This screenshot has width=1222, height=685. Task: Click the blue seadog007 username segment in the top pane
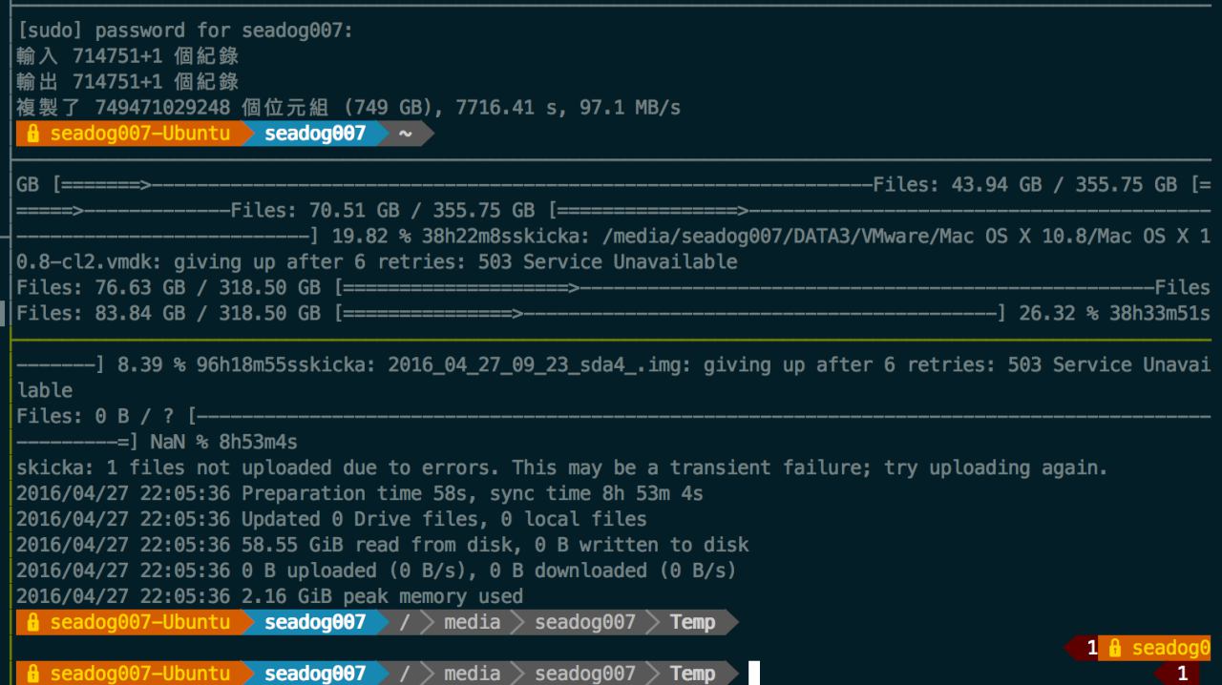click(316, 134)
